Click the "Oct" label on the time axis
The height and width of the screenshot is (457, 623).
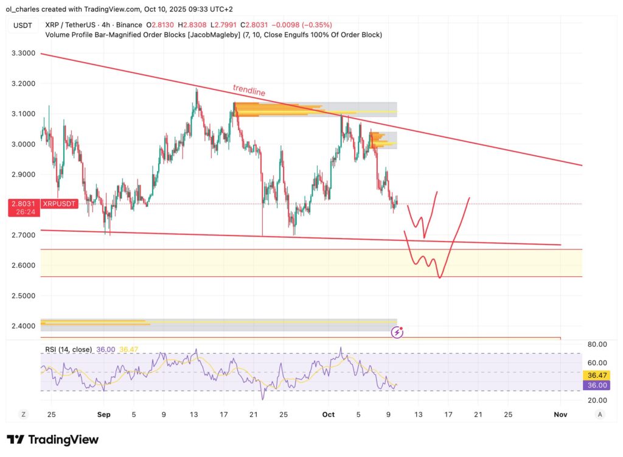tap(328, 414)
